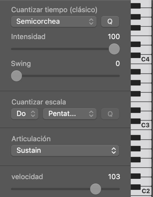Viewport: 153px width, 197px height.
Task: Click the black key just above C3
Action: pos(136,121)
